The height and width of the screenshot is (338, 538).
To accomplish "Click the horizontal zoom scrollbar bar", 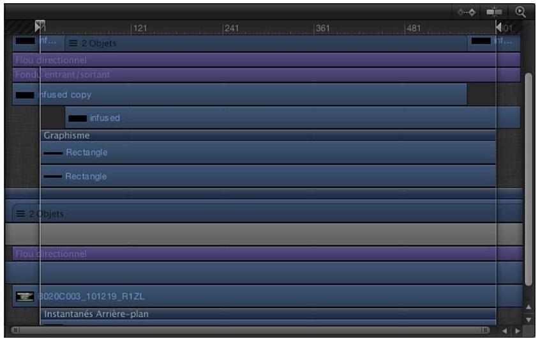I will tap(250, 330).
